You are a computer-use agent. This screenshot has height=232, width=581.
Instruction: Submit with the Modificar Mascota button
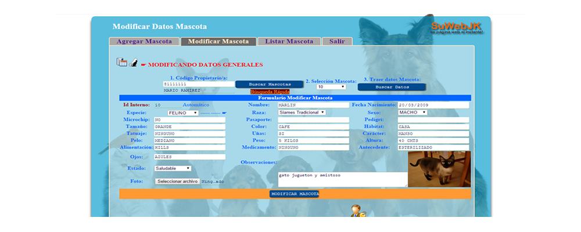[x=295, y=193]
